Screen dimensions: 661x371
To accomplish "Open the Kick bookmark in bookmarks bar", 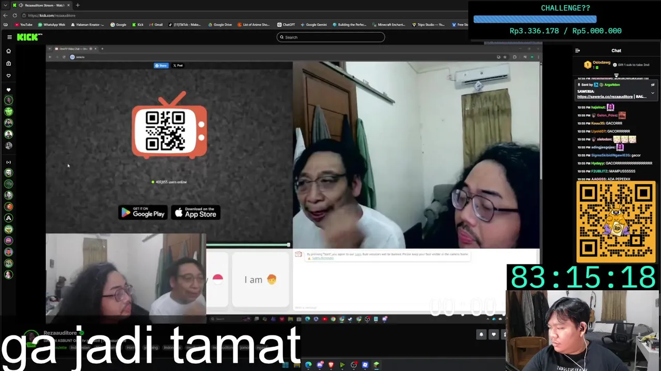I will (137, 24).
